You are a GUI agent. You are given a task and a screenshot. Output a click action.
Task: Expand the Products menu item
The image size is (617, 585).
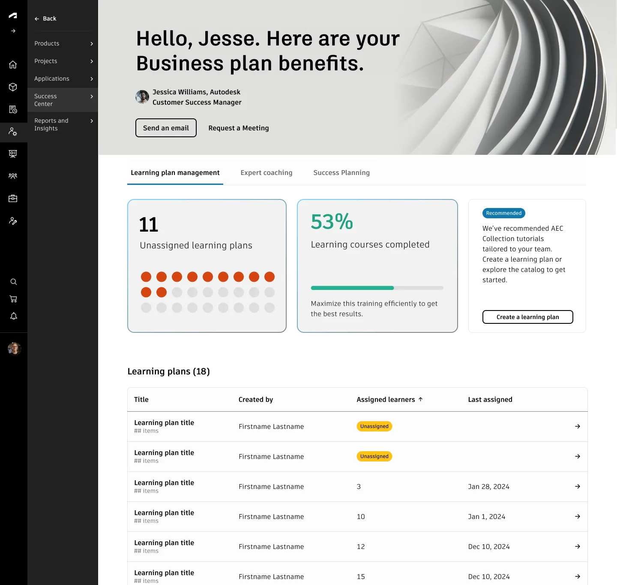pos(63,43)
